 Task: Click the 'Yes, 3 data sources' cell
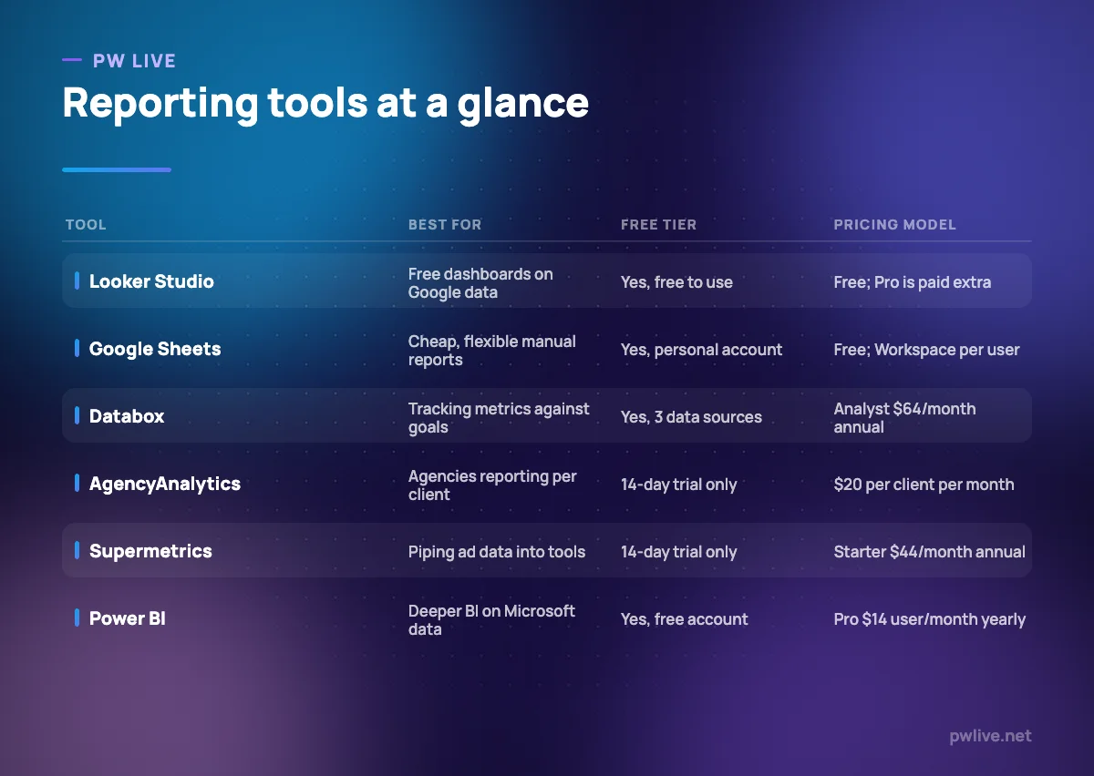pyautogui.click(x=691, y=417)
